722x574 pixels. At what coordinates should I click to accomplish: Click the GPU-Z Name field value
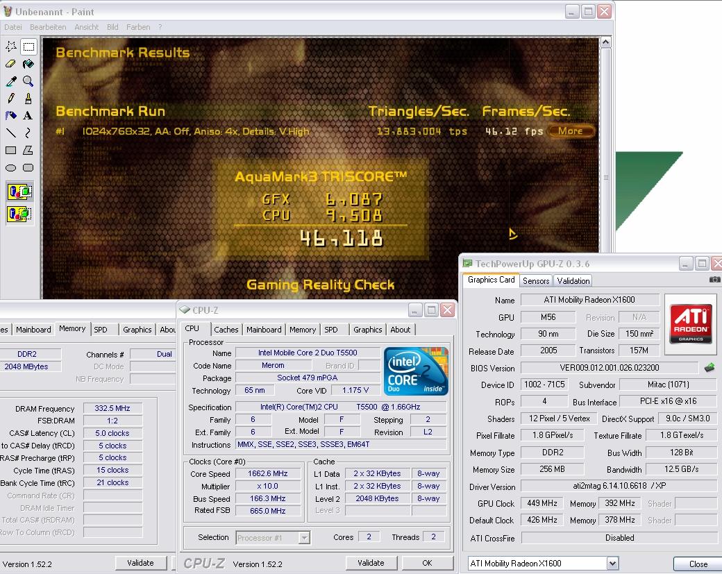pyautogui.click(x=589, y=300)
